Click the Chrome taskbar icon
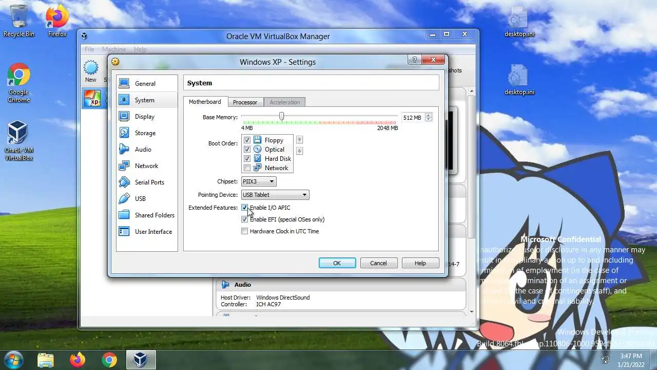This screenshot has width=657, height=370. coord(109,360)
